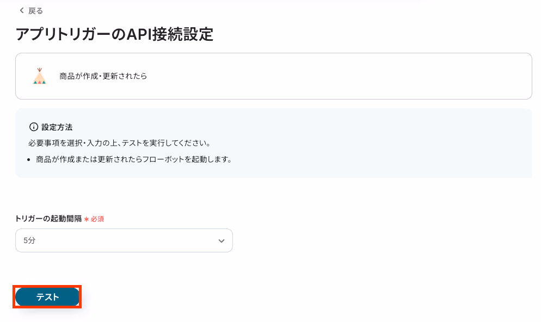Click the tent app icon
The image size is (541, 322).
[x=39, y=76]
